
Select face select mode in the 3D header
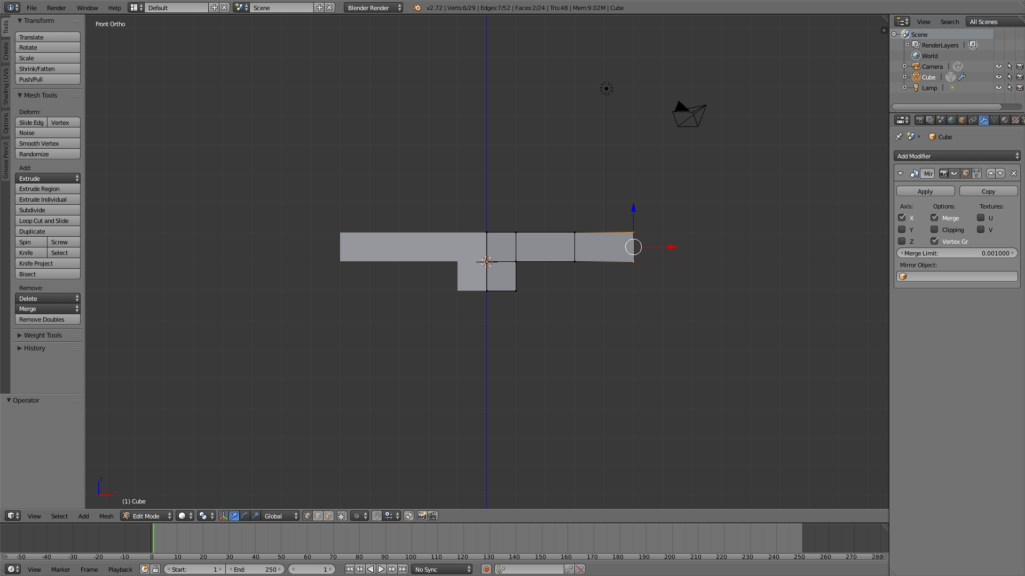tap(328, 516)
